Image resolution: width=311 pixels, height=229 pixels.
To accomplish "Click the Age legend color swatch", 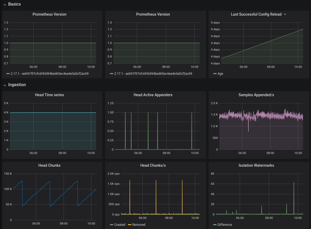I will coord(215,74).
